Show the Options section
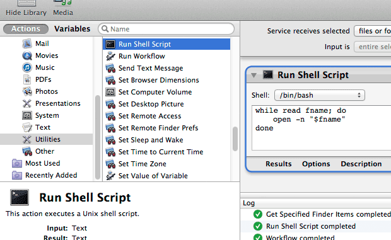 [316, 164]
